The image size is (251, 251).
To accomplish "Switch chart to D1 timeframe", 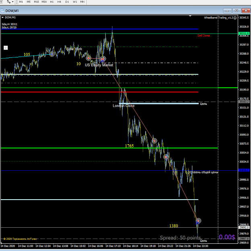I will tap(67, 2).
